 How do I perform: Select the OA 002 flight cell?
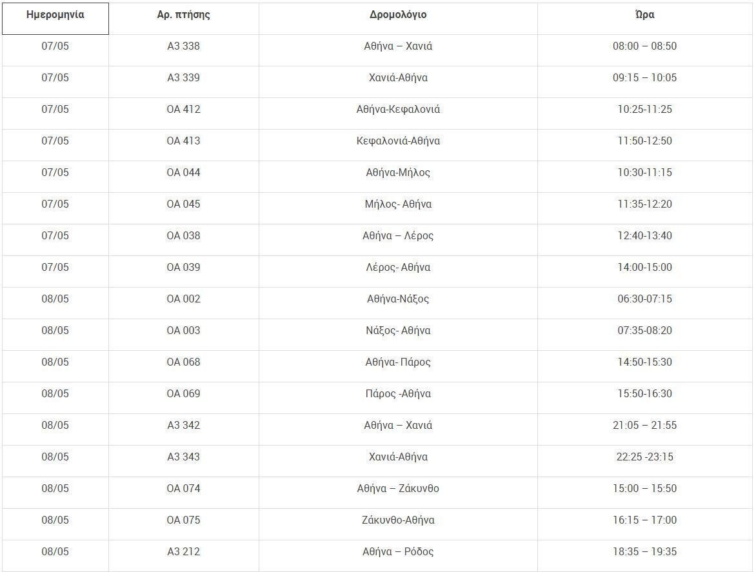pos(184,303)
